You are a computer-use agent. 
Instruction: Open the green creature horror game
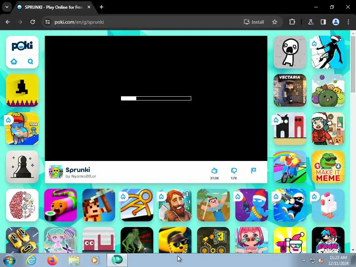coord(137,240)
